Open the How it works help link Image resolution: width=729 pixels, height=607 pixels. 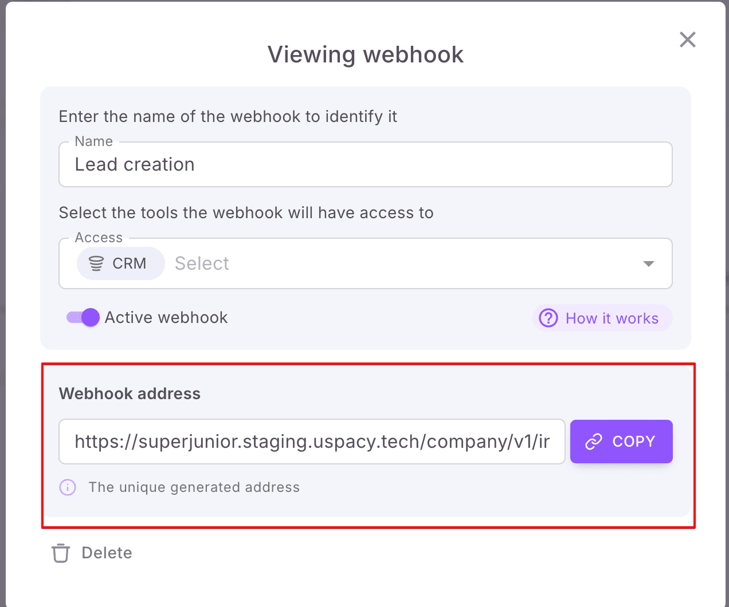pos(612,318)
